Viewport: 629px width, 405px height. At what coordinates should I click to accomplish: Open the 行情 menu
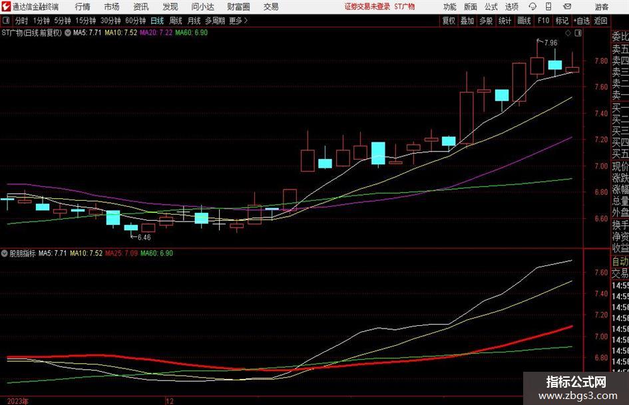pyautogui.click(x=83, y=7)
